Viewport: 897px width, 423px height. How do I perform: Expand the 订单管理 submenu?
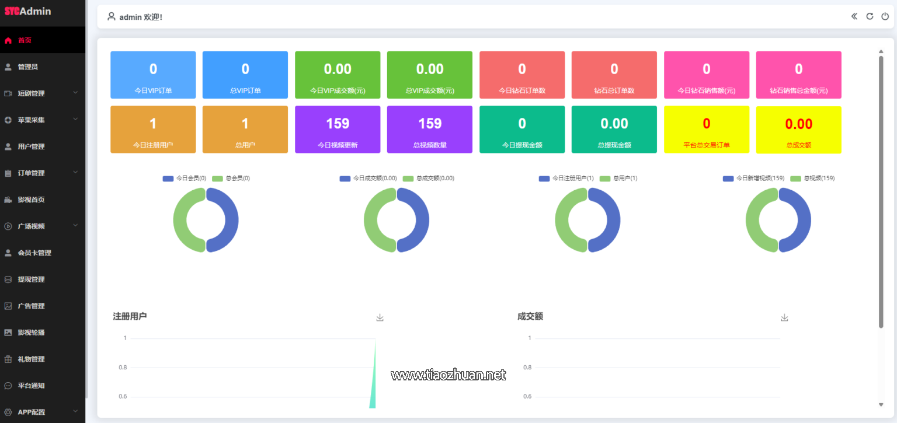click(75, 173)
